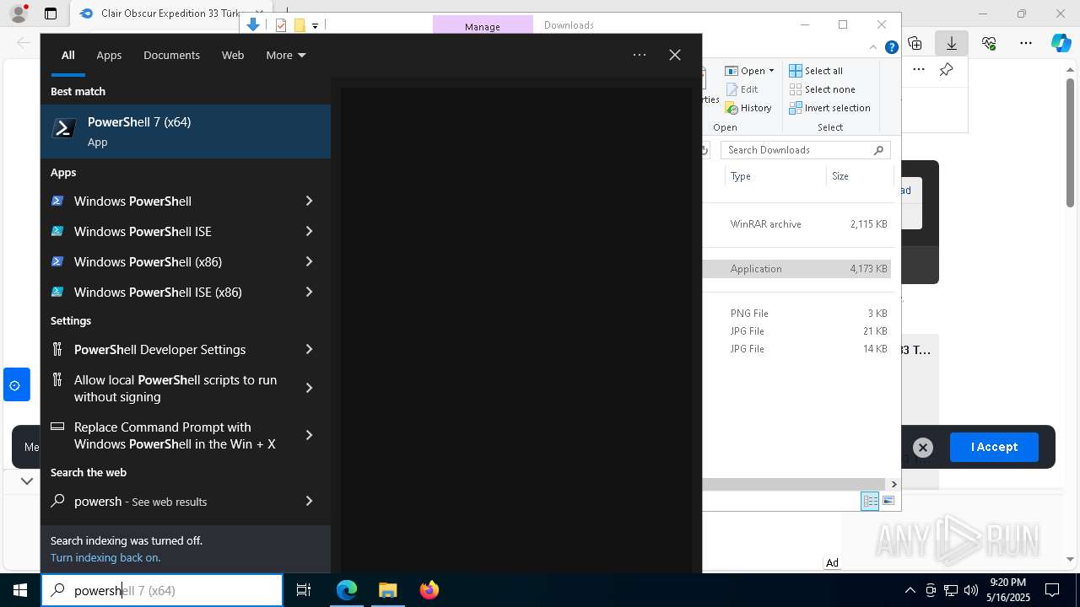Expand PowerShell Developer Settings arrow

coord(309,349)
